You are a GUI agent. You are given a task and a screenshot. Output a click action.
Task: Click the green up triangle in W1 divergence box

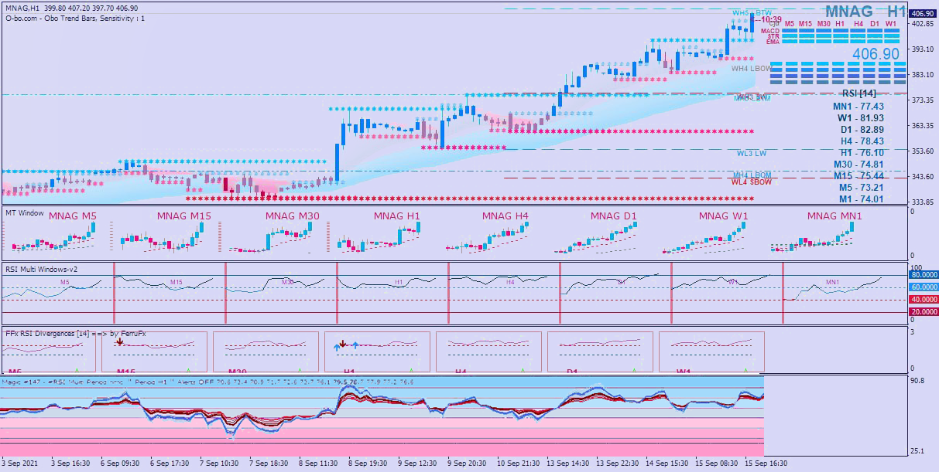pos(745,372)
